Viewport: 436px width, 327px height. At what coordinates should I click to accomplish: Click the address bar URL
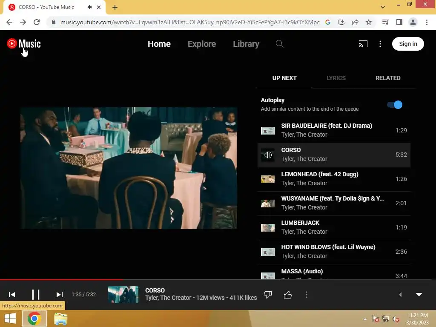(190, 22)
